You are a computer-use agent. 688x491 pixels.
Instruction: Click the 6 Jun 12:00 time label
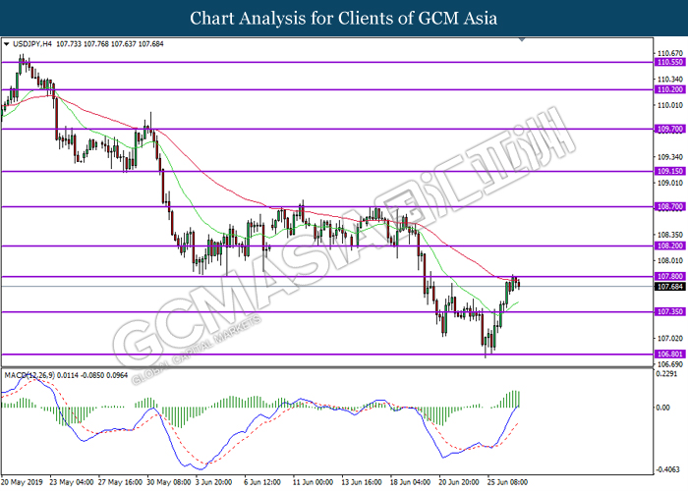pyautogui.click(x=262, y=482)
